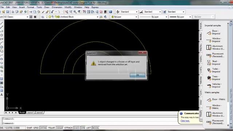Image resolution: width=233 pixels, height=131 pixels.
Task: Click the Plot (print) icon
Action: tap(13, 12)
